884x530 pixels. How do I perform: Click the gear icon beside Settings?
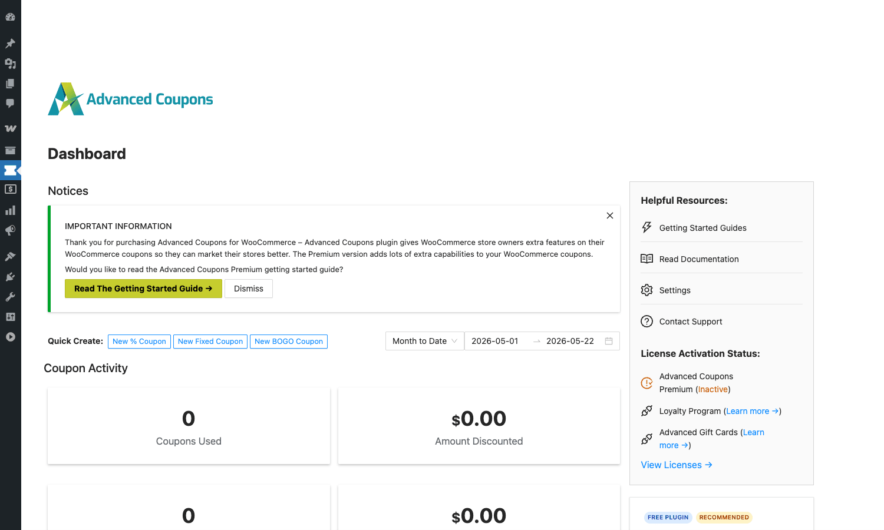(x=646, y=290)
